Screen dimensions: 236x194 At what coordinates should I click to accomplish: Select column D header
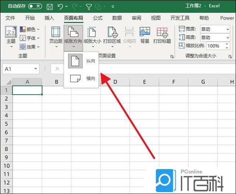coord(115,82)
